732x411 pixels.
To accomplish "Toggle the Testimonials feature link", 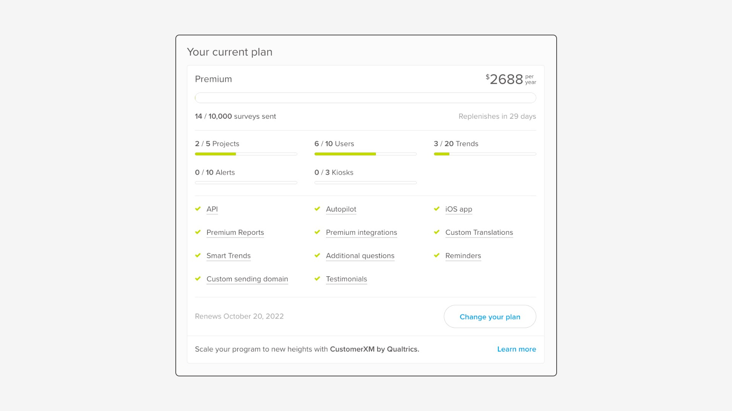I will click(347, 279).
